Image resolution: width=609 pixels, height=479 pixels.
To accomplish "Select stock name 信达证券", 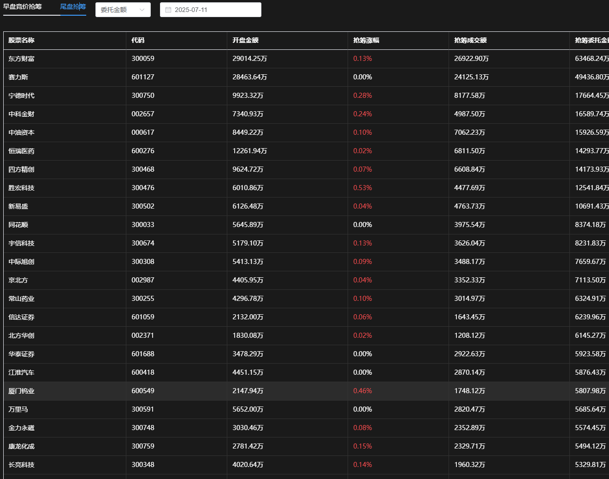I will 22,317.
